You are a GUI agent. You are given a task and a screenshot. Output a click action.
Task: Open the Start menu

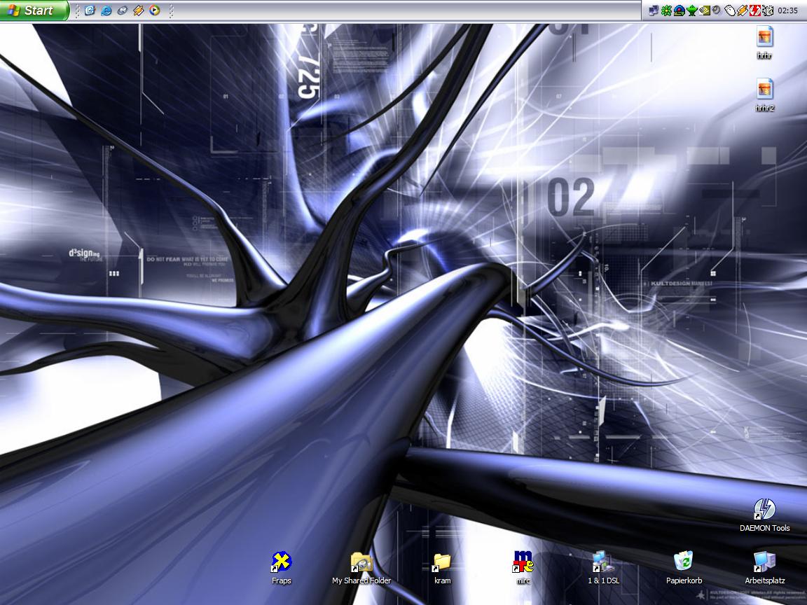34,11
